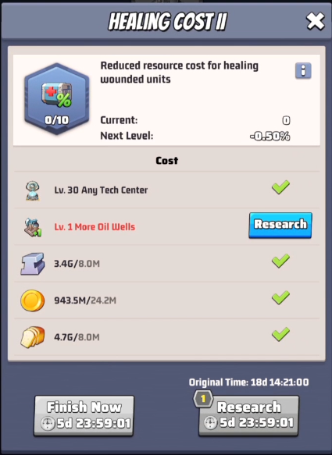
Task: Tap the medkit hexagon research badge
Action: pos(57,99)
